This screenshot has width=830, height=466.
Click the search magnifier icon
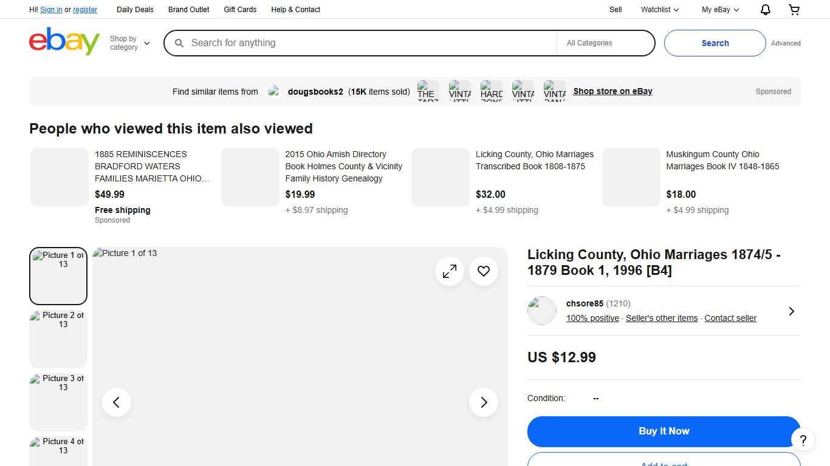tap(179, 43)
